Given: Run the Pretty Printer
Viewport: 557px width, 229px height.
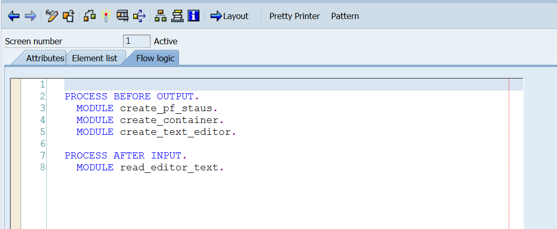Looking at the screenshot, I should [294, 16].
